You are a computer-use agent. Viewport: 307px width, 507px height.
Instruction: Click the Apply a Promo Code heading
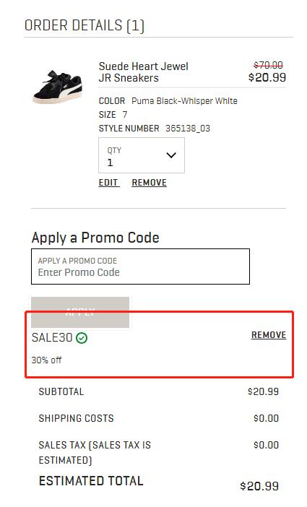click(x=95, y=238)
